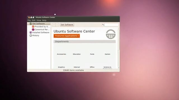Select Provided by Ubuntu source
Viewport: 179px width, 100px height.
42,27
